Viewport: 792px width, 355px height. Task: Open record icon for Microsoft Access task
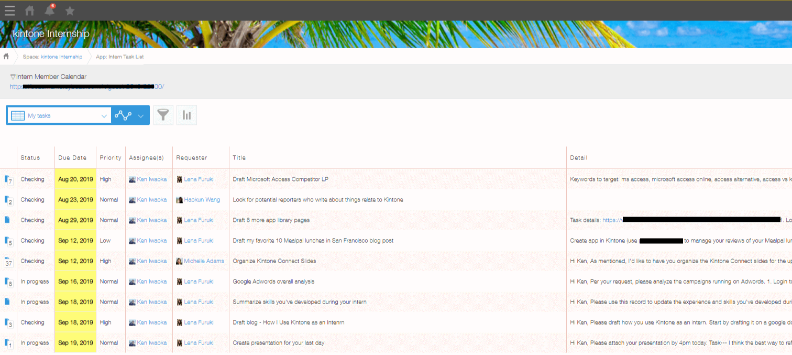pyautogui.click(x=8, y=180)
